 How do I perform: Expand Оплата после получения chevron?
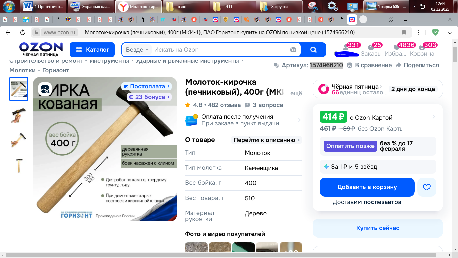pyautogui.click(x=299, y=120)
